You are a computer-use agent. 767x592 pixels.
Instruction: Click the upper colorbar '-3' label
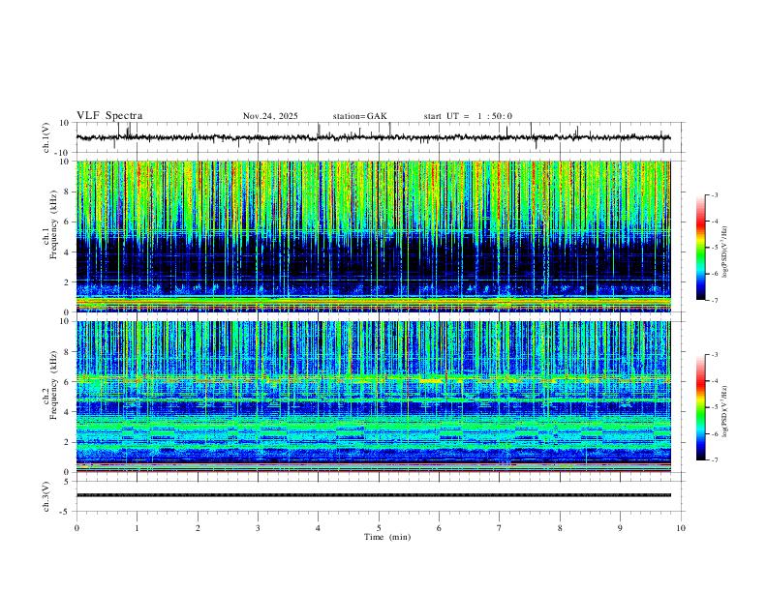point(714,194)
